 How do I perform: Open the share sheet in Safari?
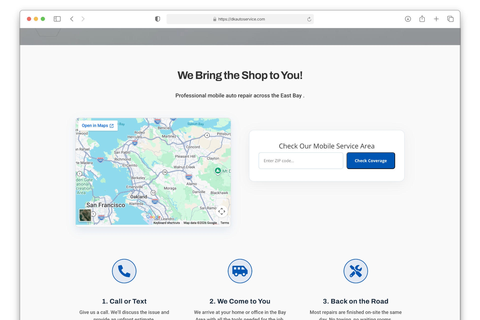pos(422,19)
